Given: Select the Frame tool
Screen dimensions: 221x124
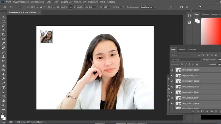Looking at the screenshot, I should [3, 39].
